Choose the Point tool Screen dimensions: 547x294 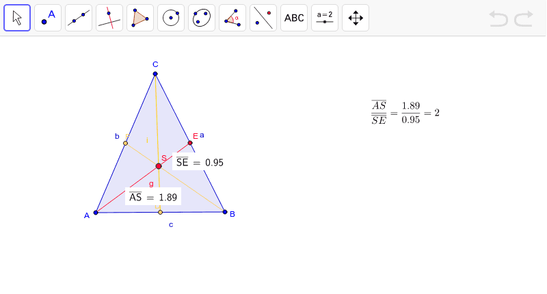pos(48,18)
